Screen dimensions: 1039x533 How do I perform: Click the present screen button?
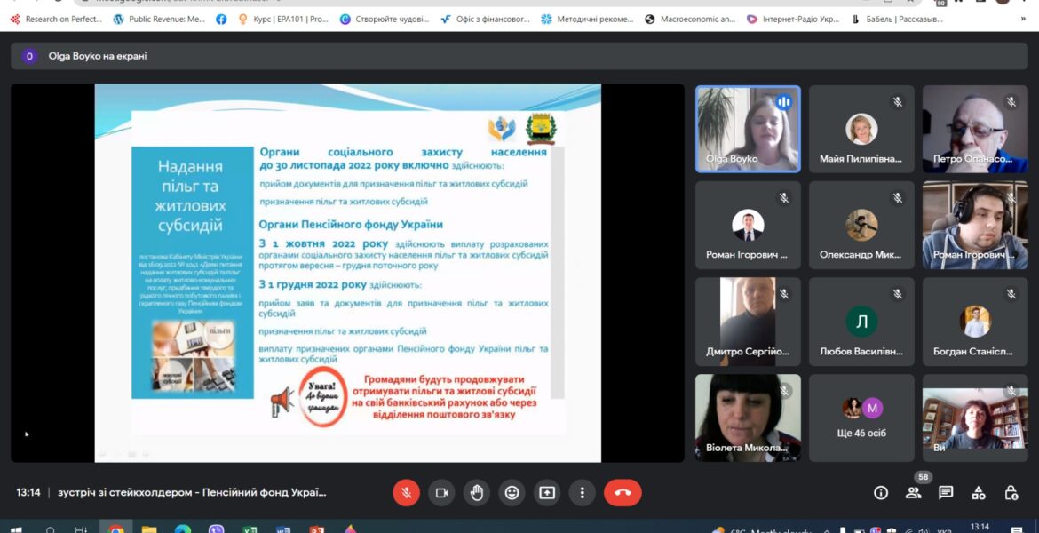tap(547, 492)
